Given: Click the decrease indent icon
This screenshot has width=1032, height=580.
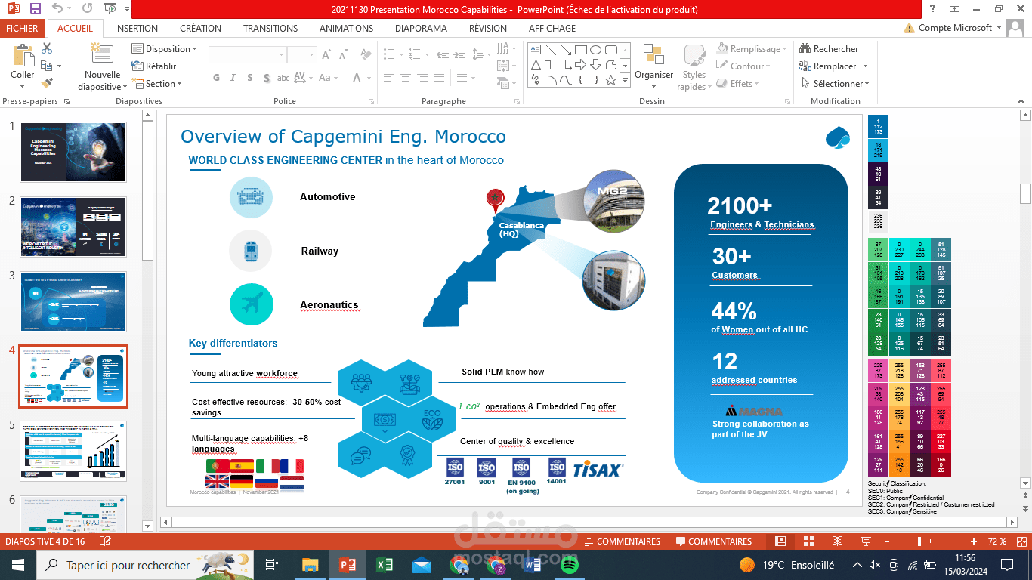Looking at the screenshot, I should click(x=442, y=54).
